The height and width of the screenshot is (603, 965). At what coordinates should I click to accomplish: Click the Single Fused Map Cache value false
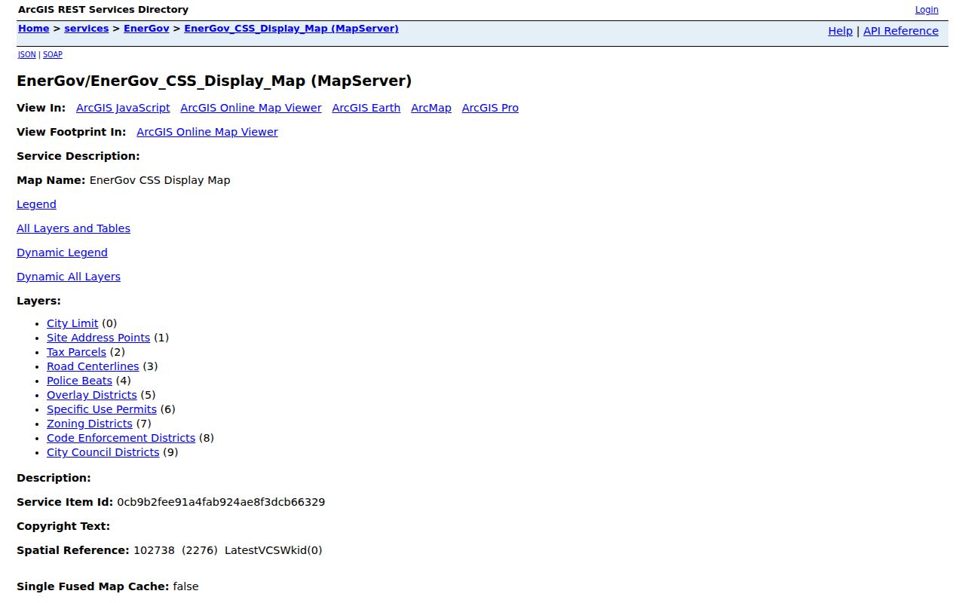pyautogui.click(x=185, y=586)
